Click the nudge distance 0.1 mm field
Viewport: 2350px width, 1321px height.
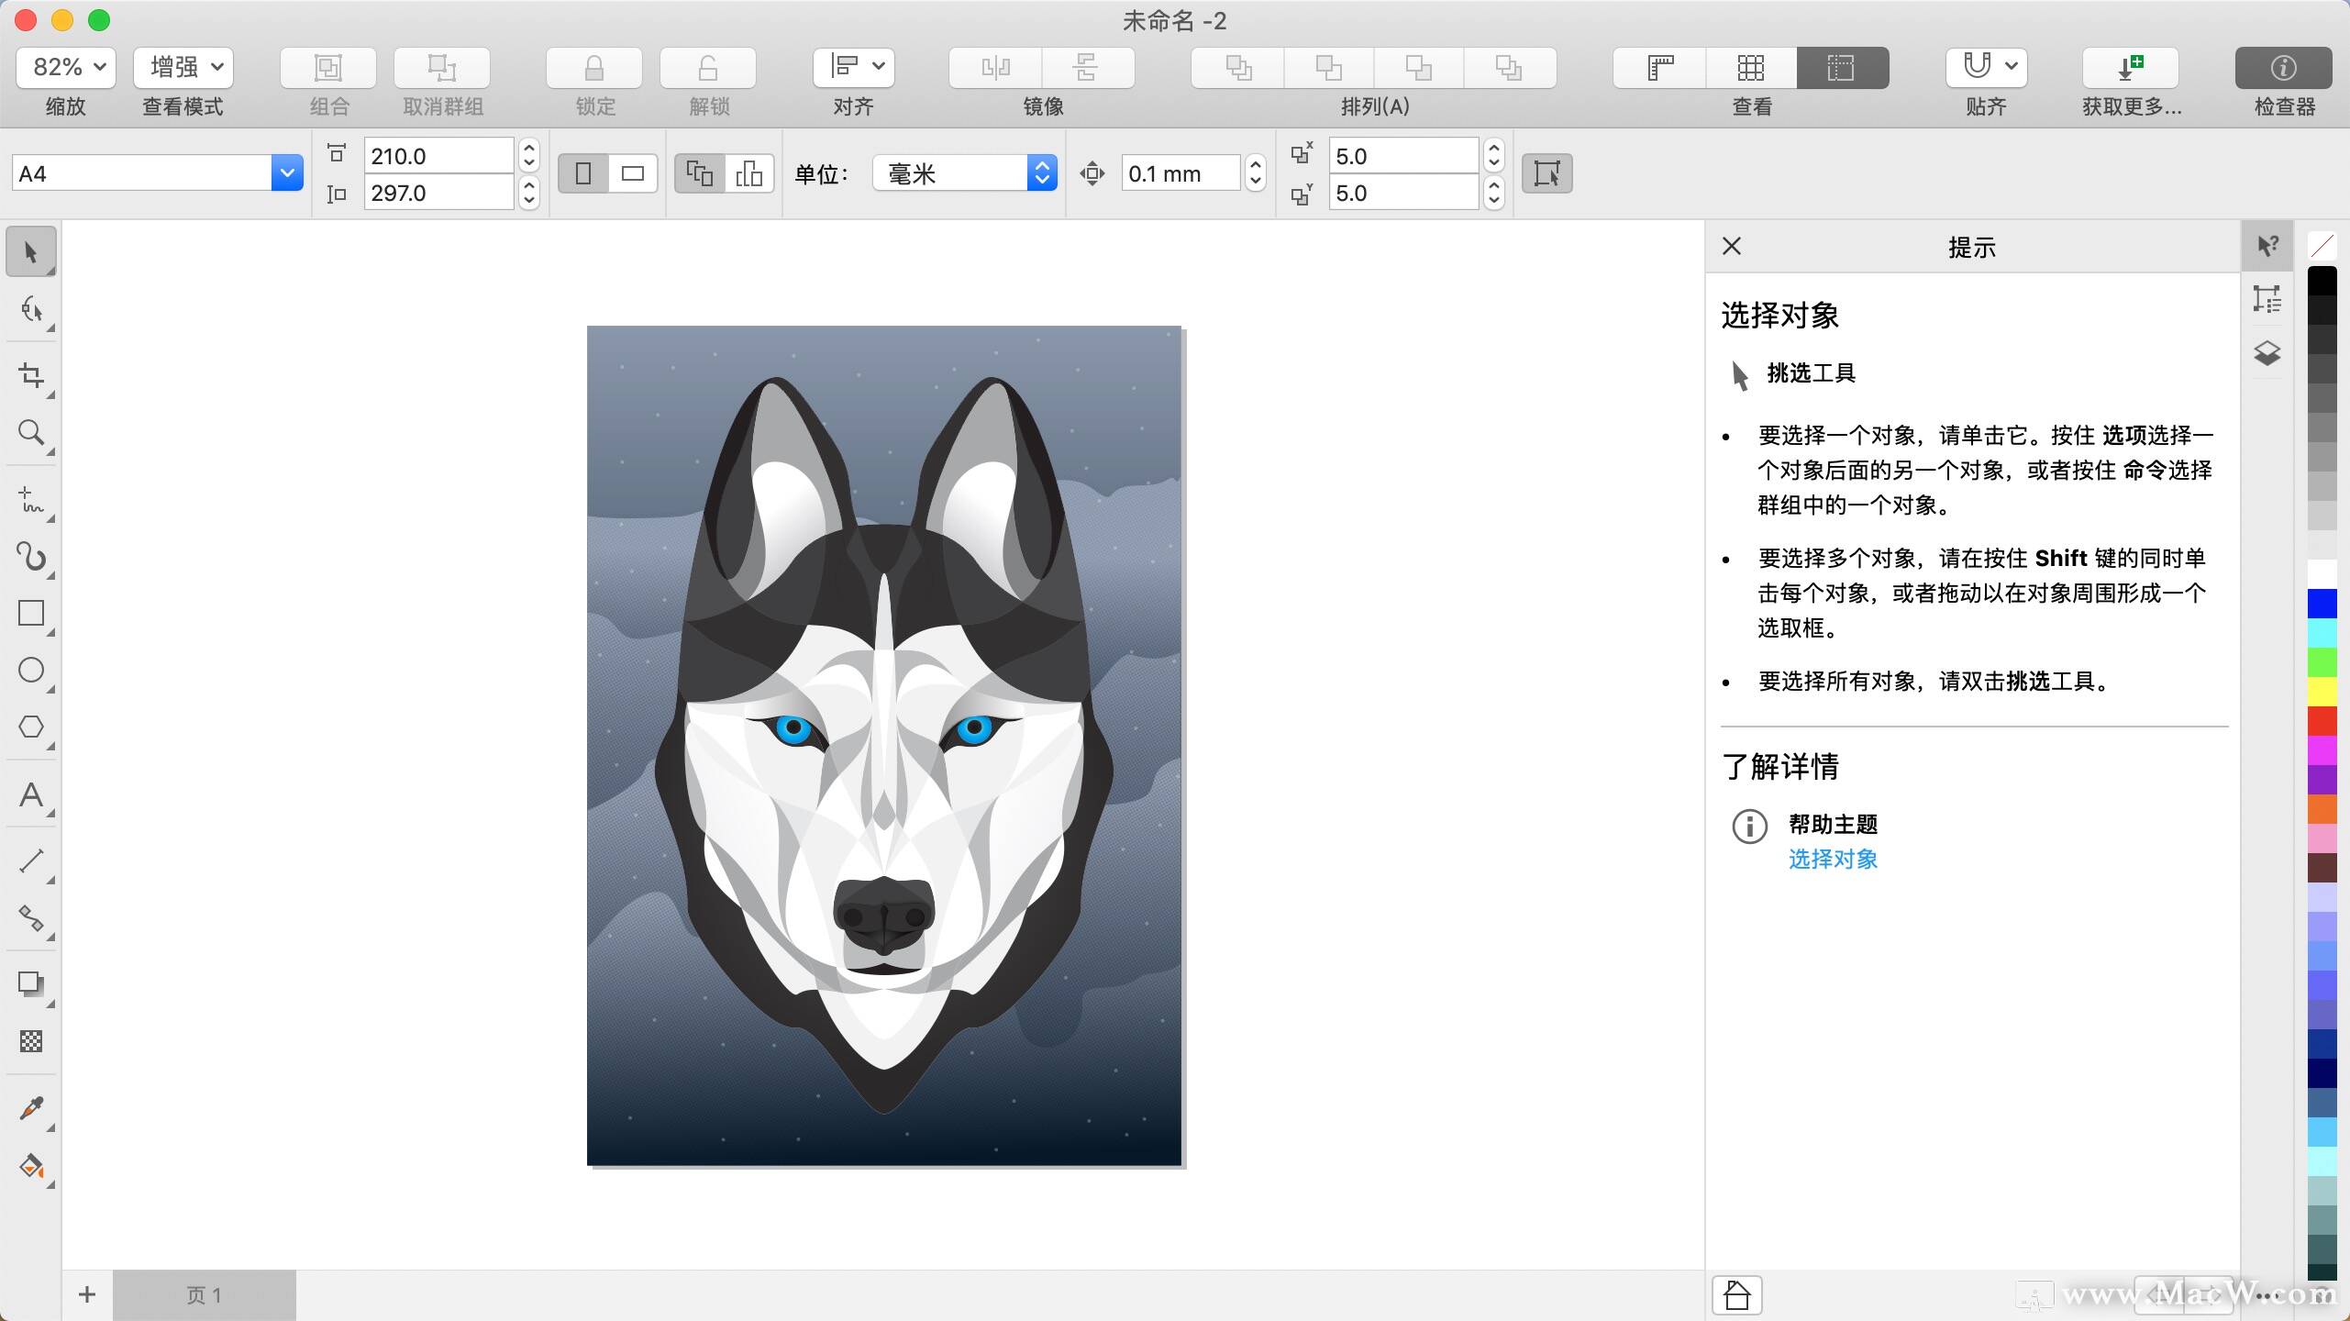click(x=1181, y=173)
